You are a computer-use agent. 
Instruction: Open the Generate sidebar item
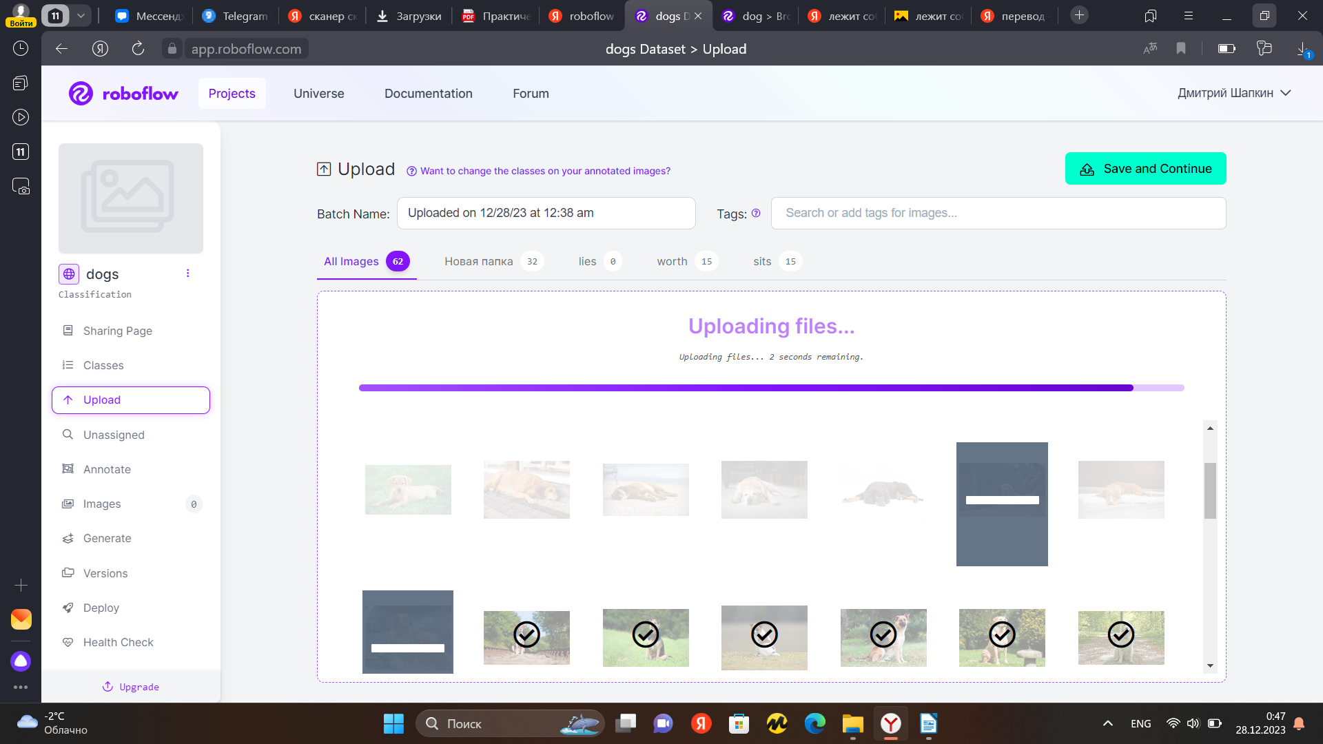(x=107, y=538)
